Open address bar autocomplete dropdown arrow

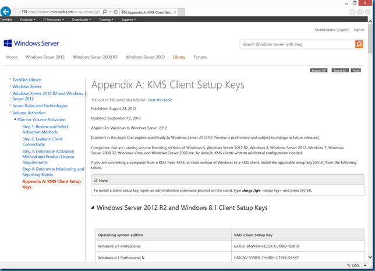110,12
